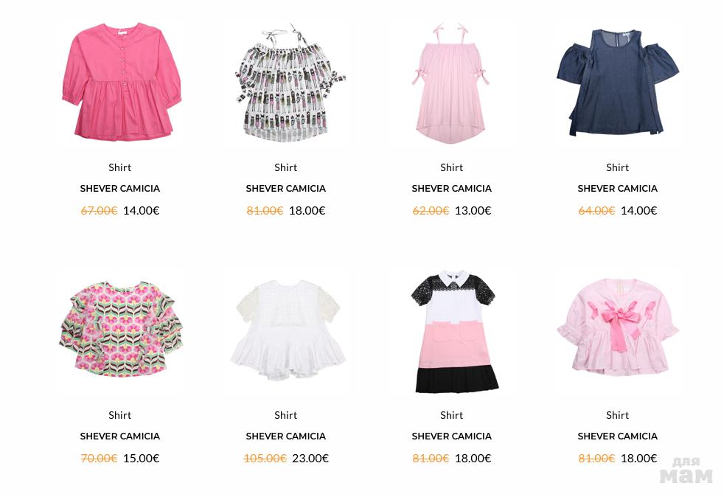Click SHEVER CAMICIA title under colorblock dress
Screen dimensions: 724x494
tap(451, 436)
